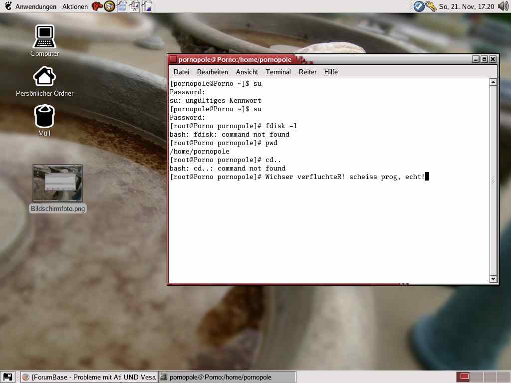Launch the red web browser launcher
The image size is (511, 383).
pos(97,6)
